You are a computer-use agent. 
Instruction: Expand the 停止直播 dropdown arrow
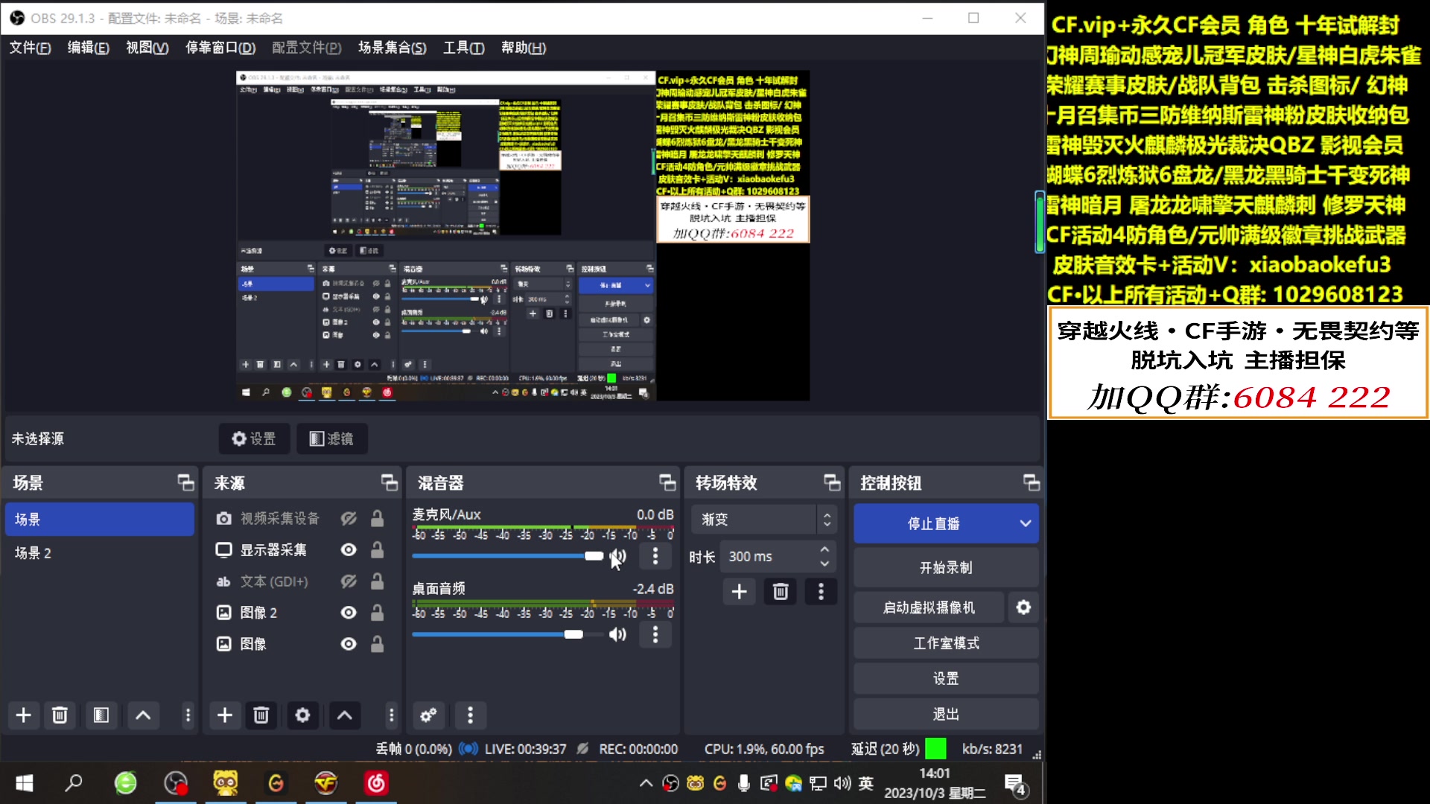1026,523
